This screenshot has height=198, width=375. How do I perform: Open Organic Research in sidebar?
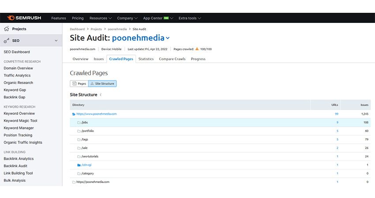[18, 83]
